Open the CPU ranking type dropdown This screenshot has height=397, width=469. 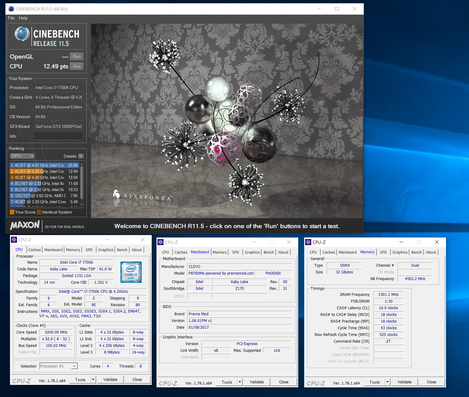[22, 156]
